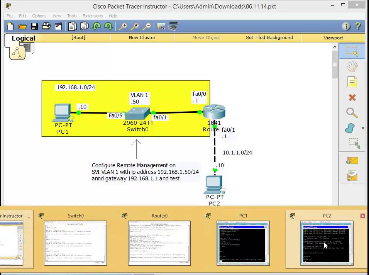
Task: Click the 10.1.1.0/24 network label
Action: point(237,153)
